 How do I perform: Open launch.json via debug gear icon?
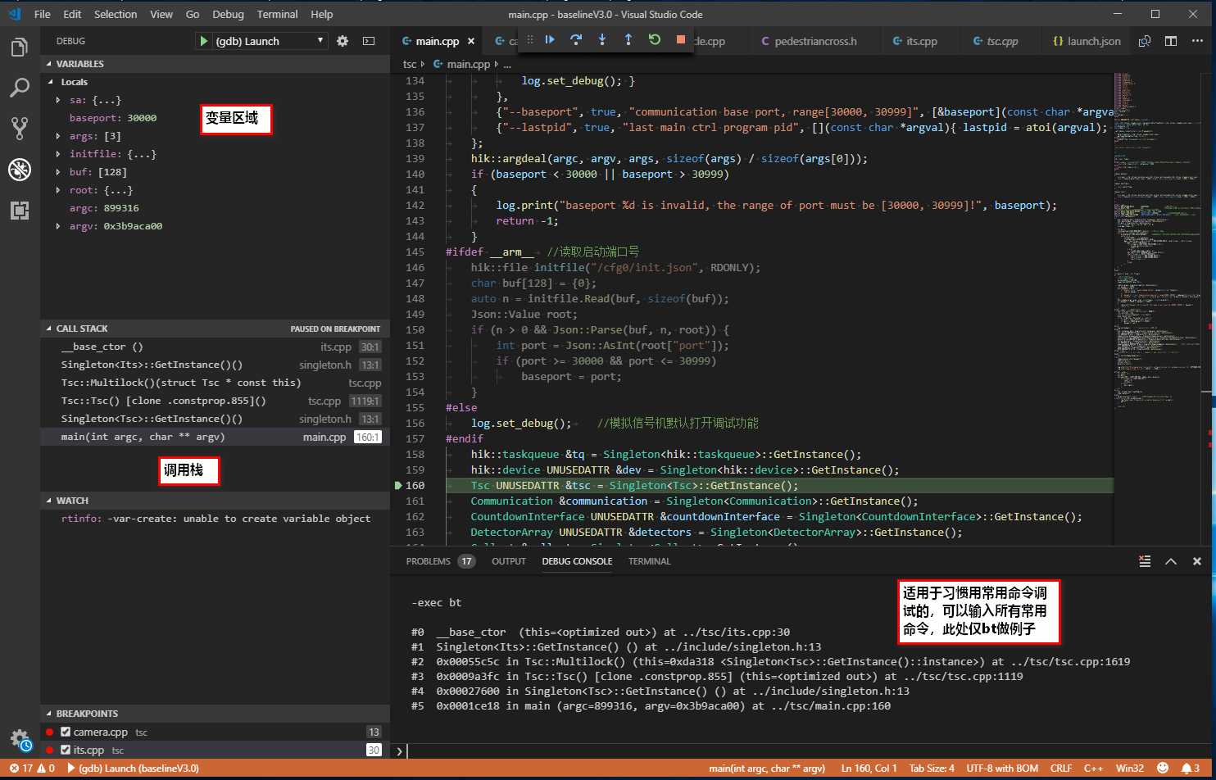click(343, 41)
